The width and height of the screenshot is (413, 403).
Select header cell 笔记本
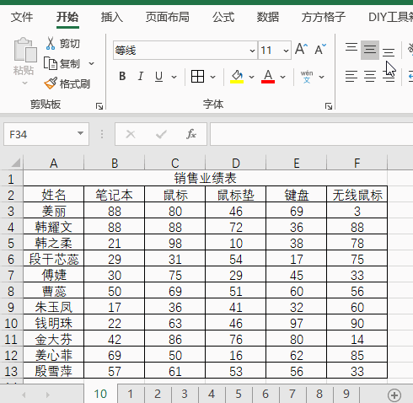pyautogui.click(x=115, y=195)
